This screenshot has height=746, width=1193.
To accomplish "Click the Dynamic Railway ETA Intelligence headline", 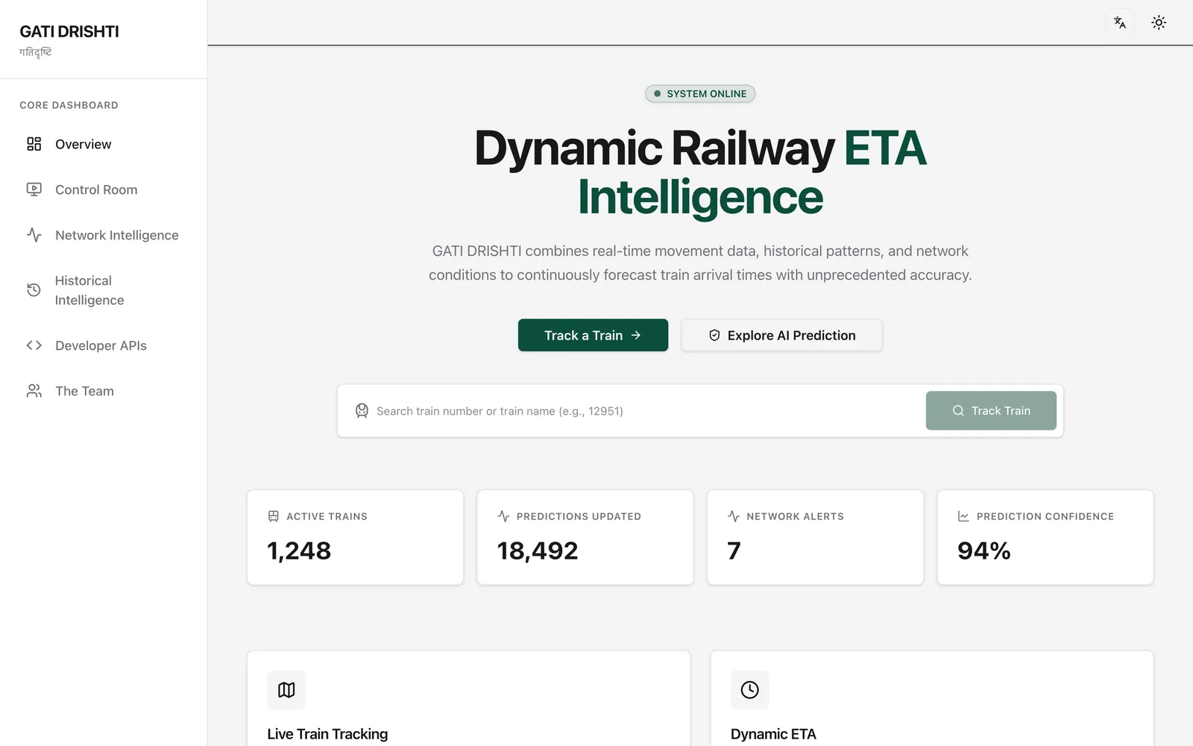I will tap(700, 172).
